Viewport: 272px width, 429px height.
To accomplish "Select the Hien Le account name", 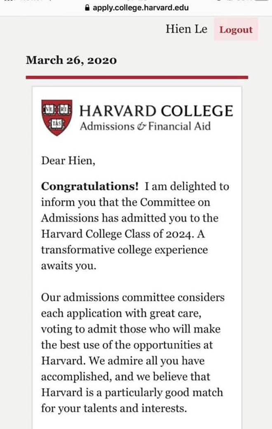I will pos(187,29).
